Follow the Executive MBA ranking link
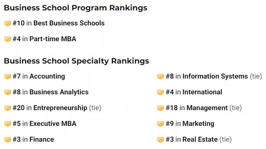Viewport: 266px width, 149px height. click(x=53, y=124)
